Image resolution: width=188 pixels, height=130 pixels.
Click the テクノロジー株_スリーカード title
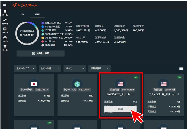coord(164,94)
